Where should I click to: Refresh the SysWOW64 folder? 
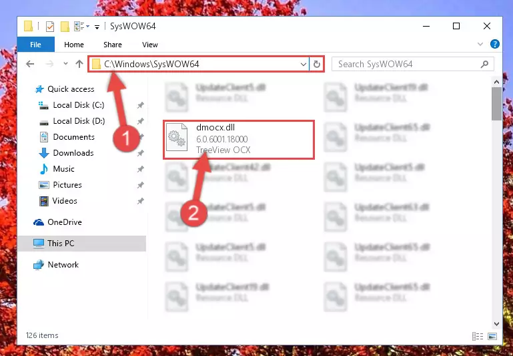[316, 65]
